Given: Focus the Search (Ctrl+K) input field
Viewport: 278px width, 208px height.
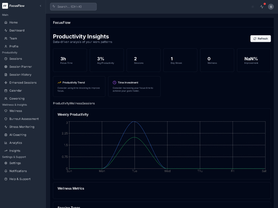Looking at the screenshot, I should [x=73, y=7].
